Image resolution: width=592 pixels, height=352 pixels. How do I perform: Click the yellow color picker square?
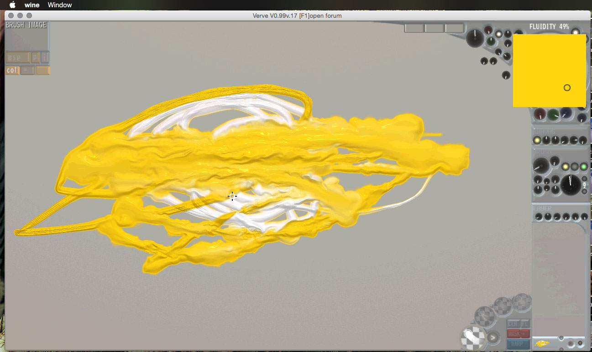(x=549, y=71)
